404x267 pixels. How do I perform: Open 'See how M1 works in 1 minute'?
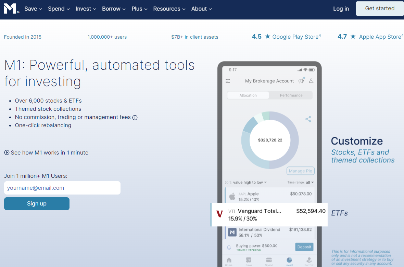(49, 152)
